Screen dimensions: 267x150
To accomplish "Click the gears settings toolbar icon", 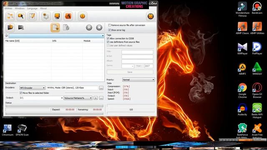I will 46,16.
